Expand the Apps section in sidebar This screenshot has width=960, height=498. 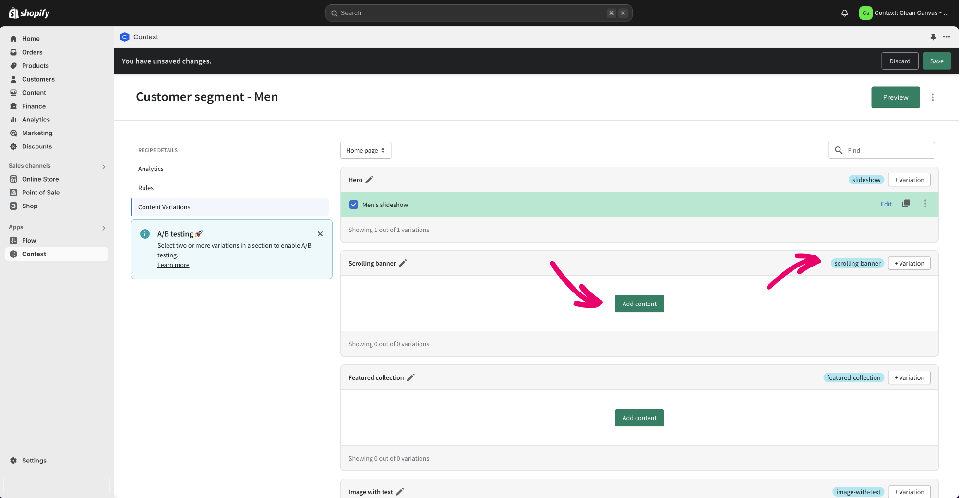click(104, 228)
